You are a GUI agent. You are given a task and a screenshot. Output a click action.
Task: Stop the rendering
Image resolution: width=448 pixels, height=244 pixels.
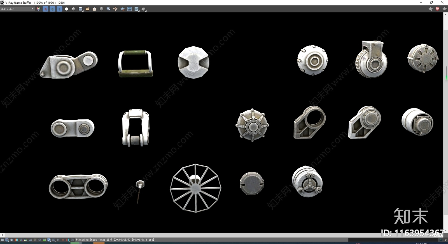[437, 9]
